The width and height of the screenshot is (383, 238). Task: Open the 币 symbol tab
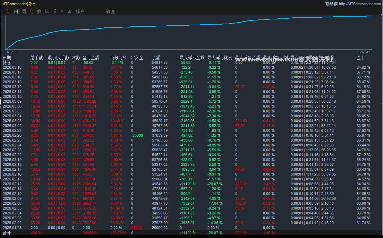(x=54, y=11)
